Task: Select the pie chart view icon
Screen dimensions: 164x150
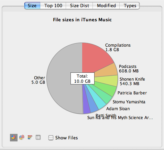Action: coord(14,138)
